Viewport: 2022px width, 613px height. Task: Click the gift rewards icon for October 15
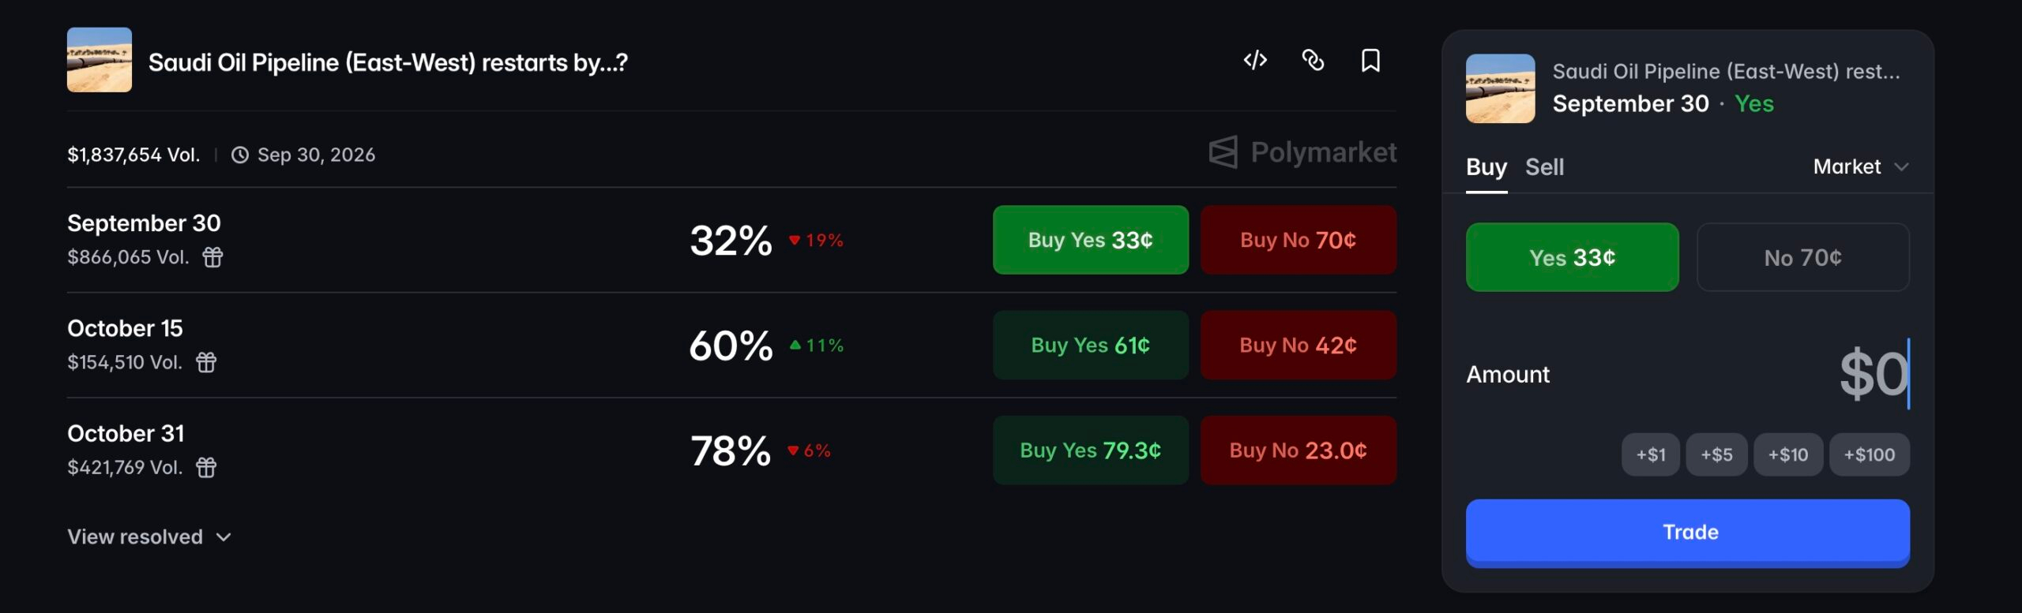tap(206, 362)
